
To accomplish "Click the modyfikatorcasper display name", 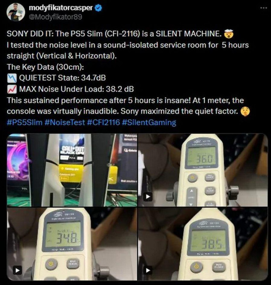I will tap(61, 8).
